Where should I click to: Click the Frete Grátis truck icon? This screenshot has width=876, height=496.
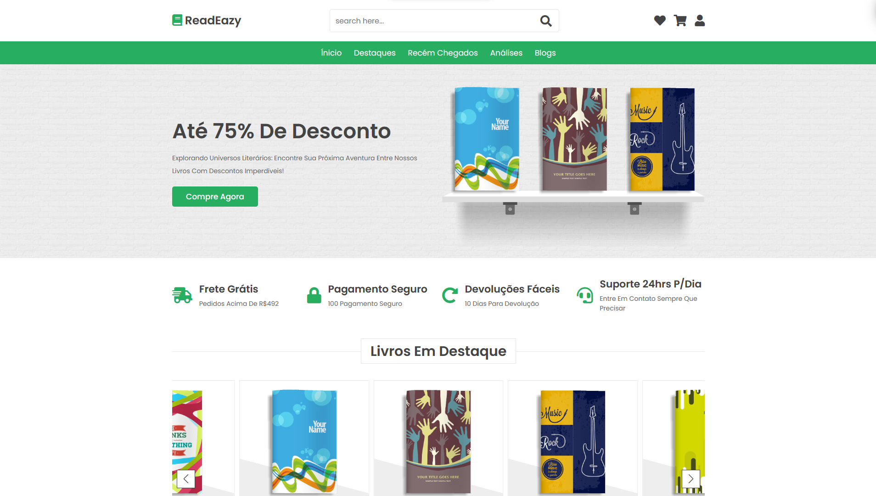[x=182, y=295]
